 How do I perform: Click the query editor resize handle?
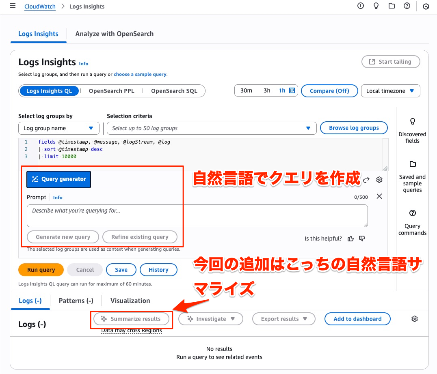pyautogui.click(x=385, y=168)
